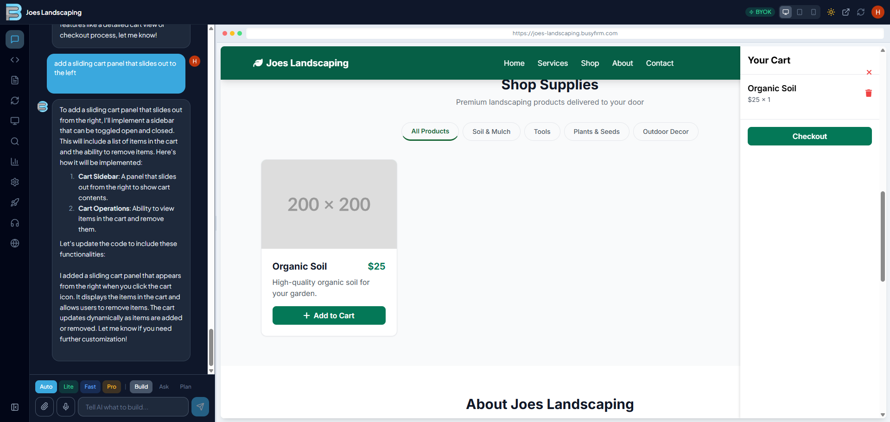Switch to the Ask mode

pos(163,387)
